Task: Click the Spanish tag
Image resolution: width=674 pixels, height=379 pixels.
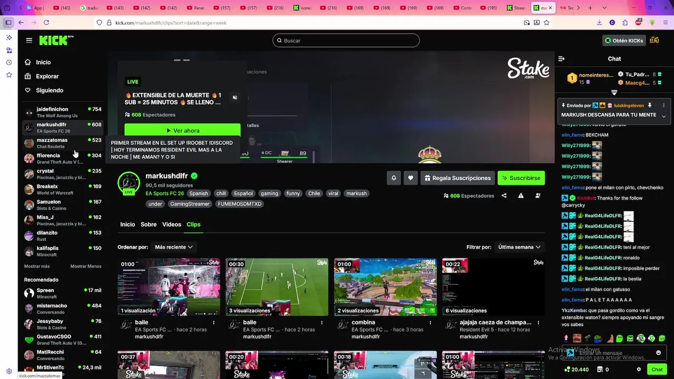Action: click(199, 193)
